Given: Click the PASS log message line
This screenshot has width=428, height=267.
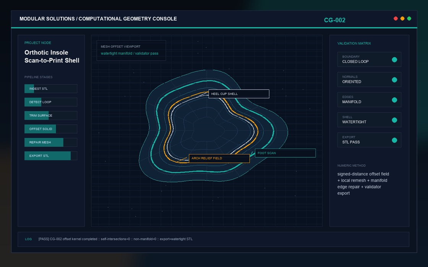Looking at the screenshot, I should 115,239.
